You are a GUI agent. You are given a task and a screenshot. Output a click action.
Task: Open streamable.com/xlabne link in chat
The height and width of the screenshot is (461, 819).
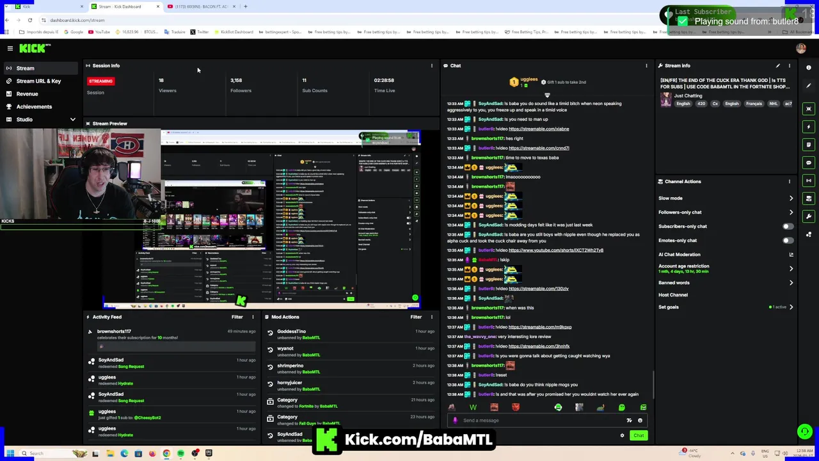(539, 129)
